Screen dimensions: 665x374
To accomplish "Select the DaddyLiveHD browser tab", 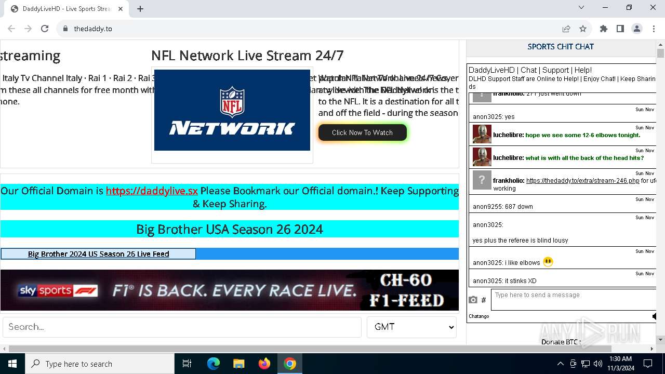I will 66,9.
